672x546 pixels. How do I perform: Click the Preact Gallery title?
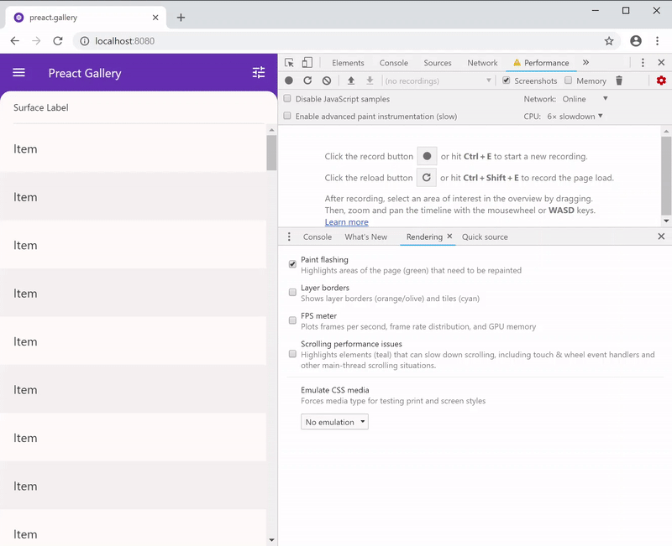(x=85, y=73)
